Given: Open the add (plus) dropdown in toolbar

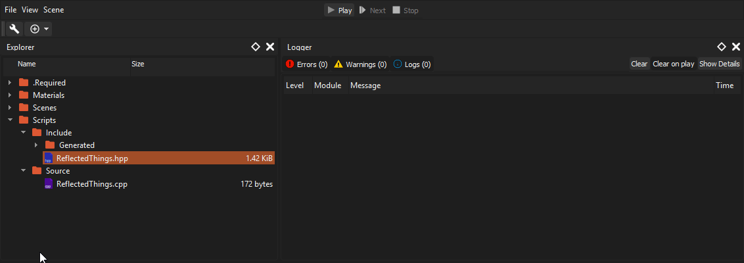Looking at the screenshot, I should point(38,29).
